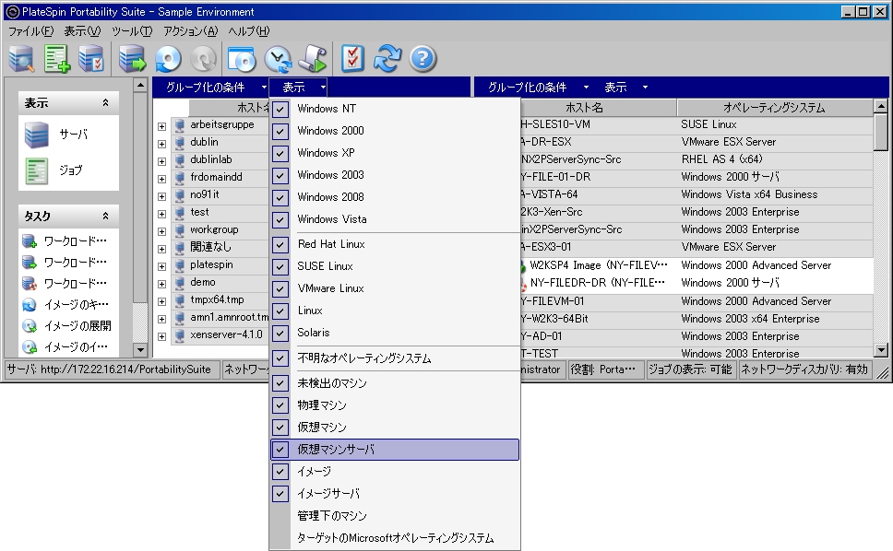Click the blue disc capture image icon
The width and height of the screenshot is (893, 551).
tap(168, 59)
